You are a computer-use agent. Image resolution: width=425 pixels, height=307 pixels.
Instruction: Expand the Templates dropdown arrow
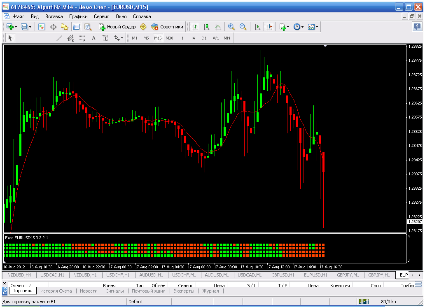[317, 27]
